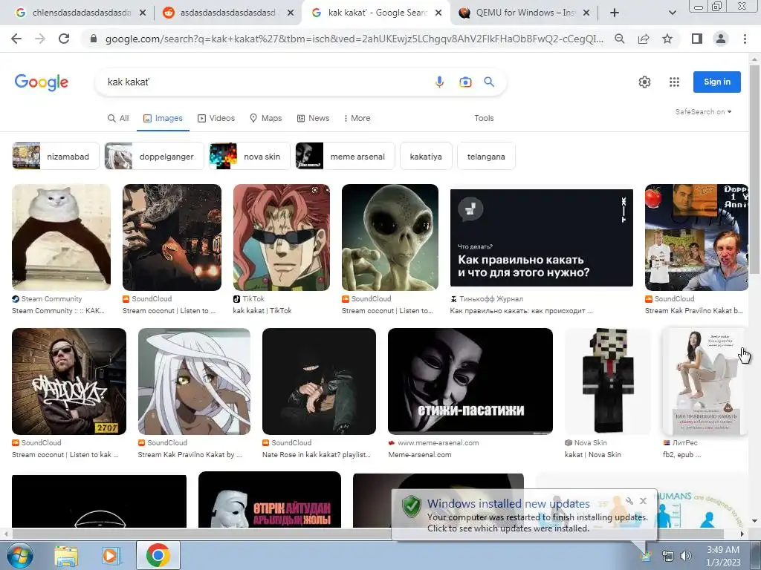Image resolution: width=761 pixels, height=570 pixels.
Task: Open a new tab with plus button
Action: point(615,13)
